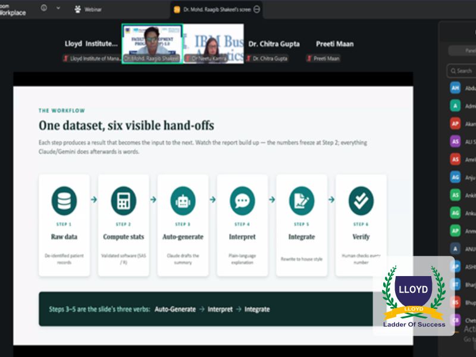Click the muted mic icon for Dr Neetu Kamra

[x=188, y=58]
